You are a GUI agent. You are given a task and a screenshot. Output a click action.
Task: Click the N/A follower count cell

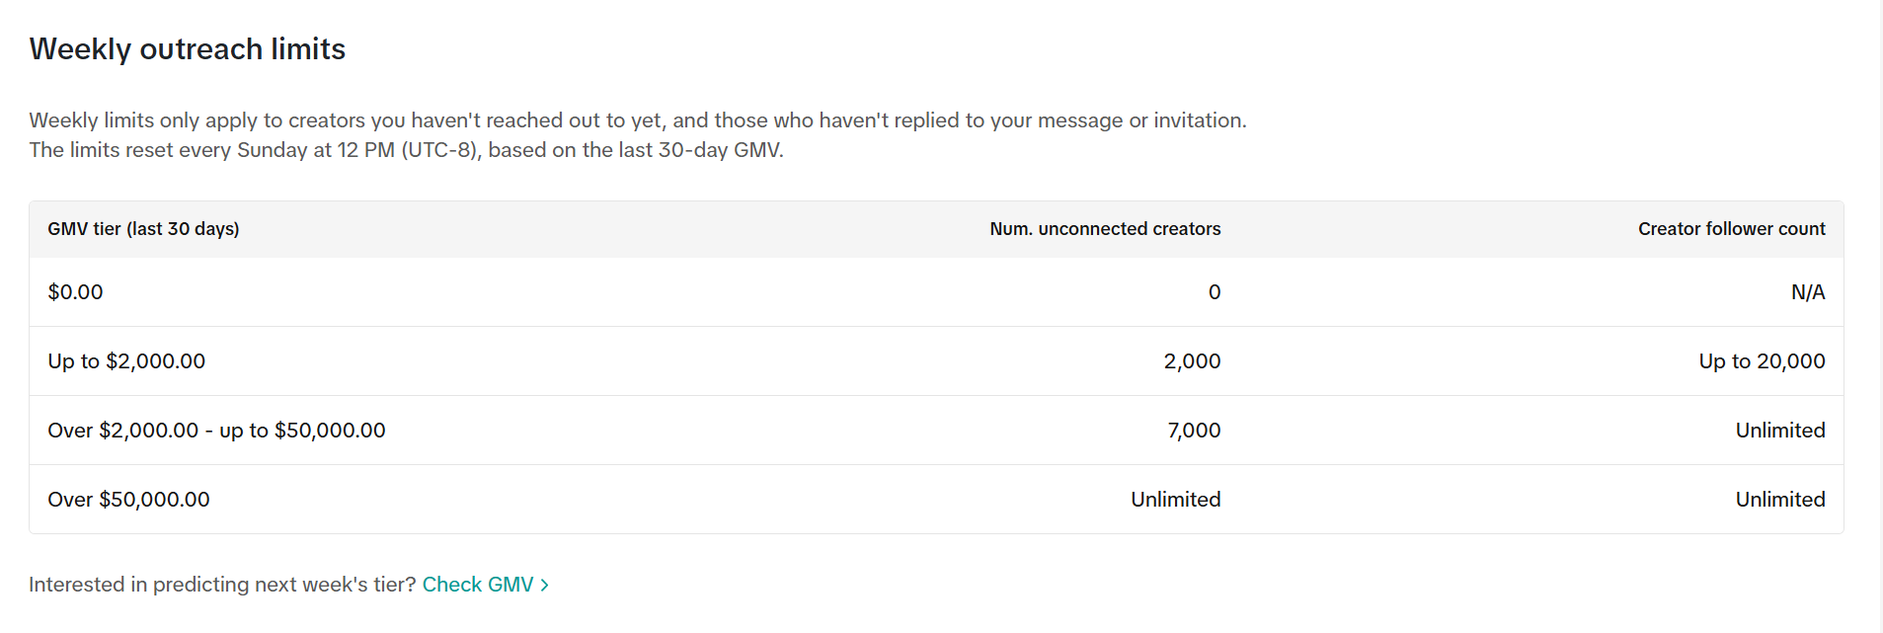pyautogui.click(x=1808, y=292)
